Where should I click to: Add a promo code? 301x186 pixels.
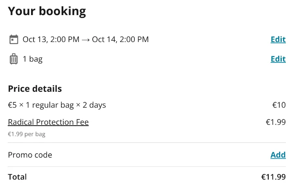pos(278,155)
